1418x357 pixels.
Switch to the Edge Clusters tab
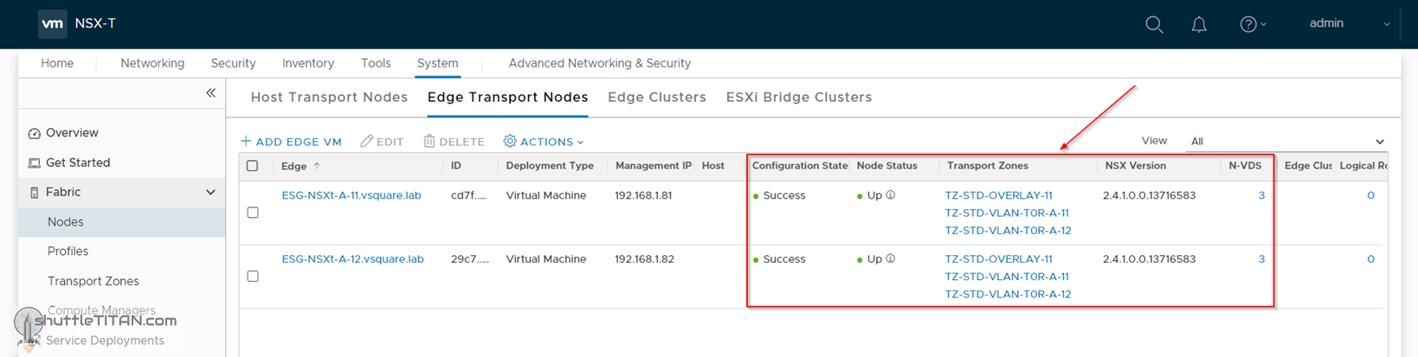[x=656, y=97]
